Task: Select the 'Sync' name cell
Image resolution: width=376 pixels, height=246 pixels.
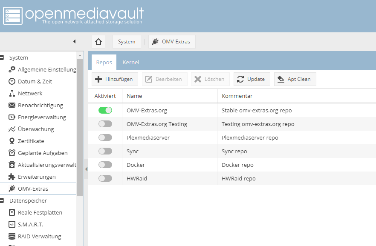Action: tap(170, 151)
